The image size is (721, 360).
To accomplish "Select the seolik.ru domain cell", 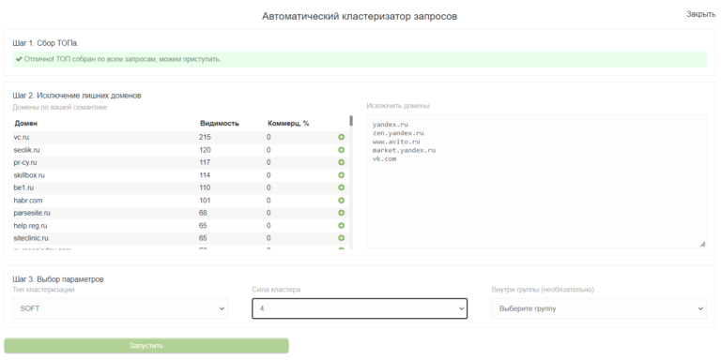I will (x=26, y=150).
